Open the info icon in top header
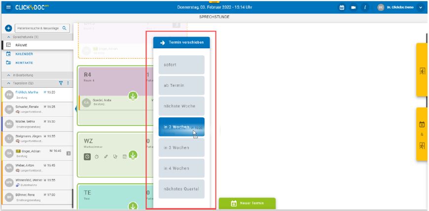Viewport: 429px width, 211px height. pyautogui.click(x=364, y=7)
